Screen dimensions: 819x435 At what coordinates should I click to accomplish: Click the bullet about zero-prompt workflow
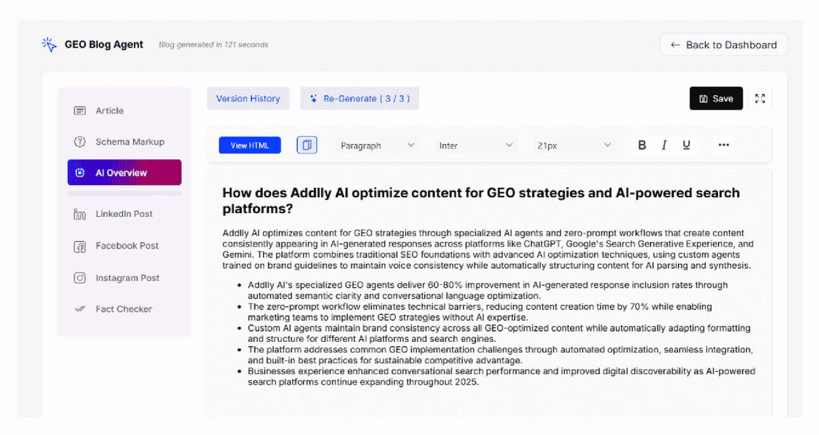coord(480,312)
